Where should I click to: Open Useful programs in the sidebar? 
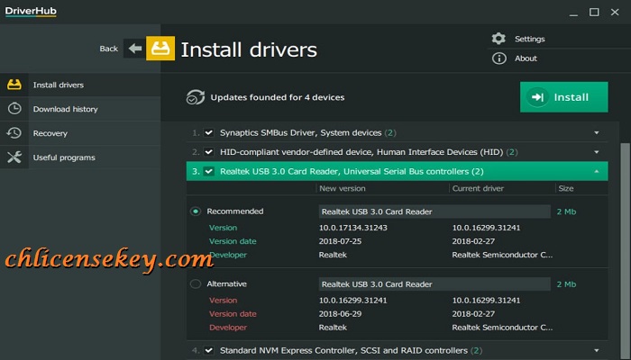coord(80,157)
